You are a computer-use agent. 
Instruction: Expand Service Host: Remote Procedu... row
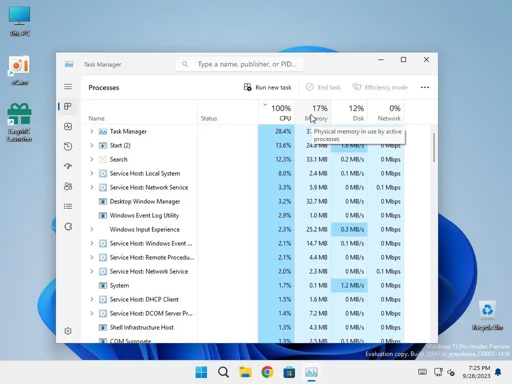point(92,257)
